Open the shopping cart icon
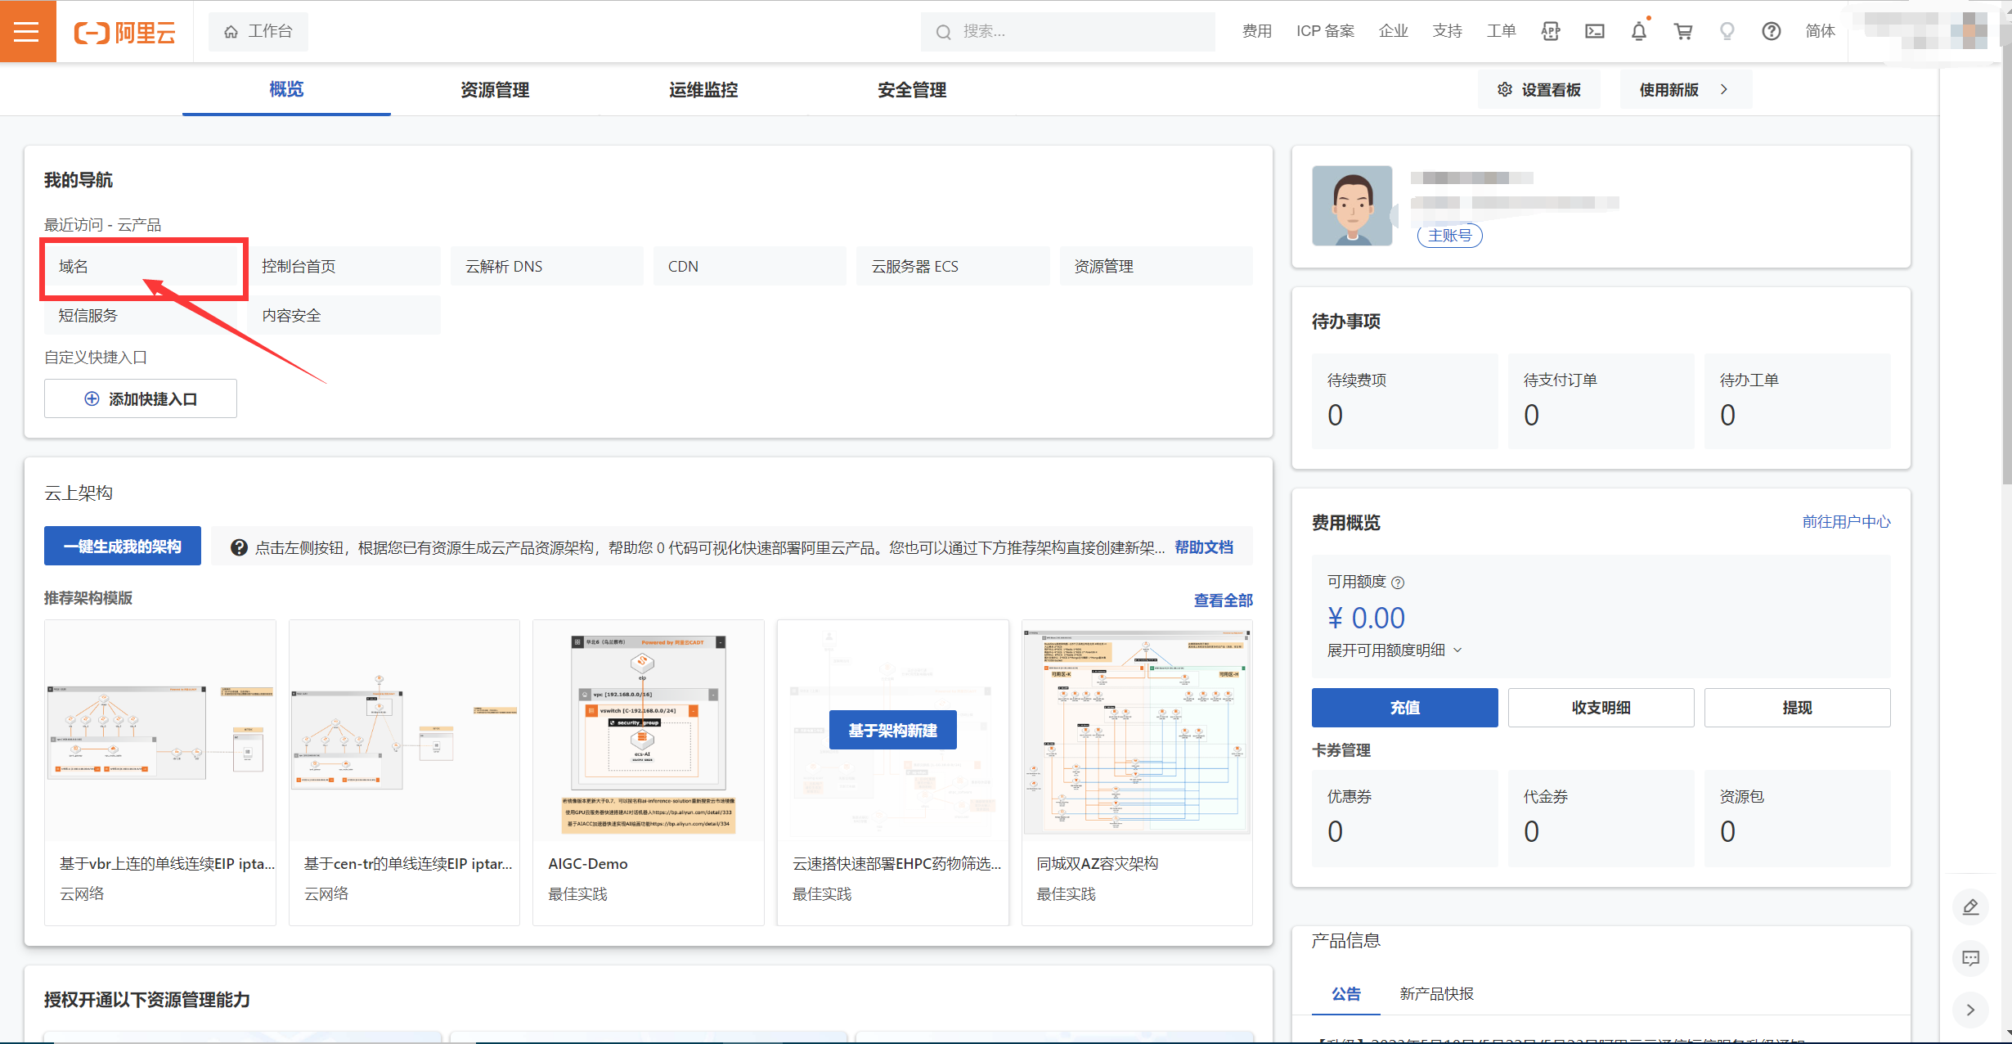This screenshot has height=1044, width=2012. tap(1682, 31)
